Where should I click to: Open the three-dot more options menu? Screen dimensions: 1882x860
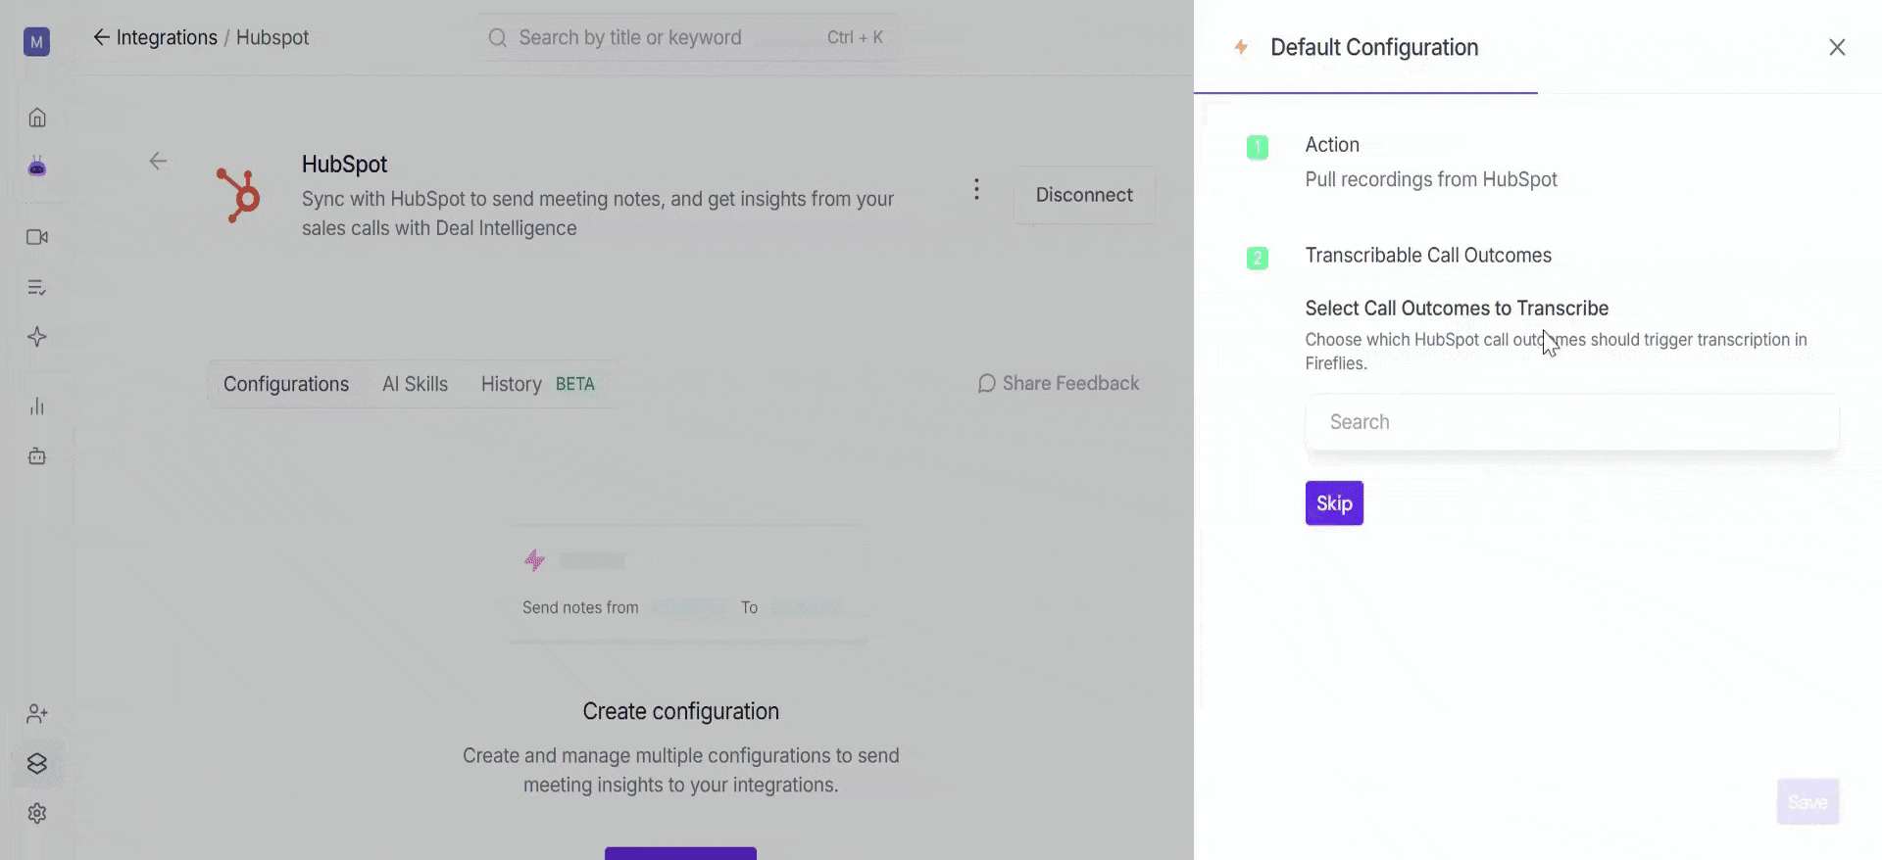pyautogui.click(x=976, y=189)
